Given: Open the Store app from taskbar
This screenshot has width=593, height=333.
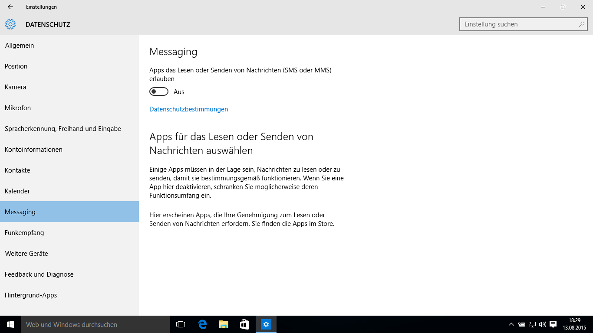Looking at the screenshot, I should (x=245, y=324).
